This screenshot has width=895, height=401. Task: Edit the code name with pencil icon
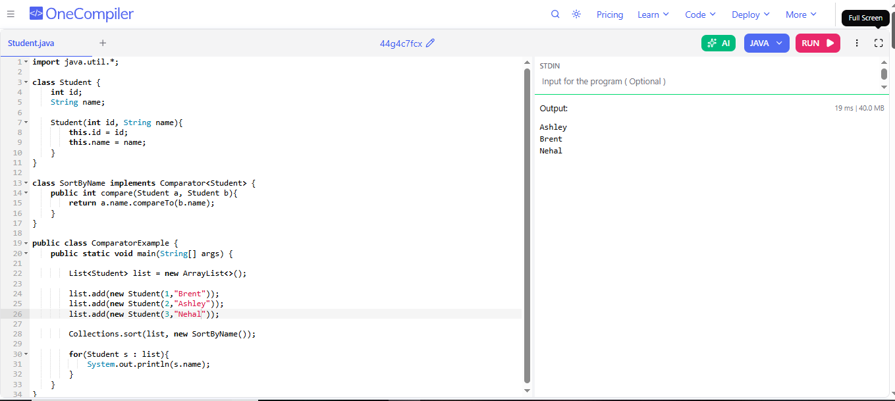(431, 43)
